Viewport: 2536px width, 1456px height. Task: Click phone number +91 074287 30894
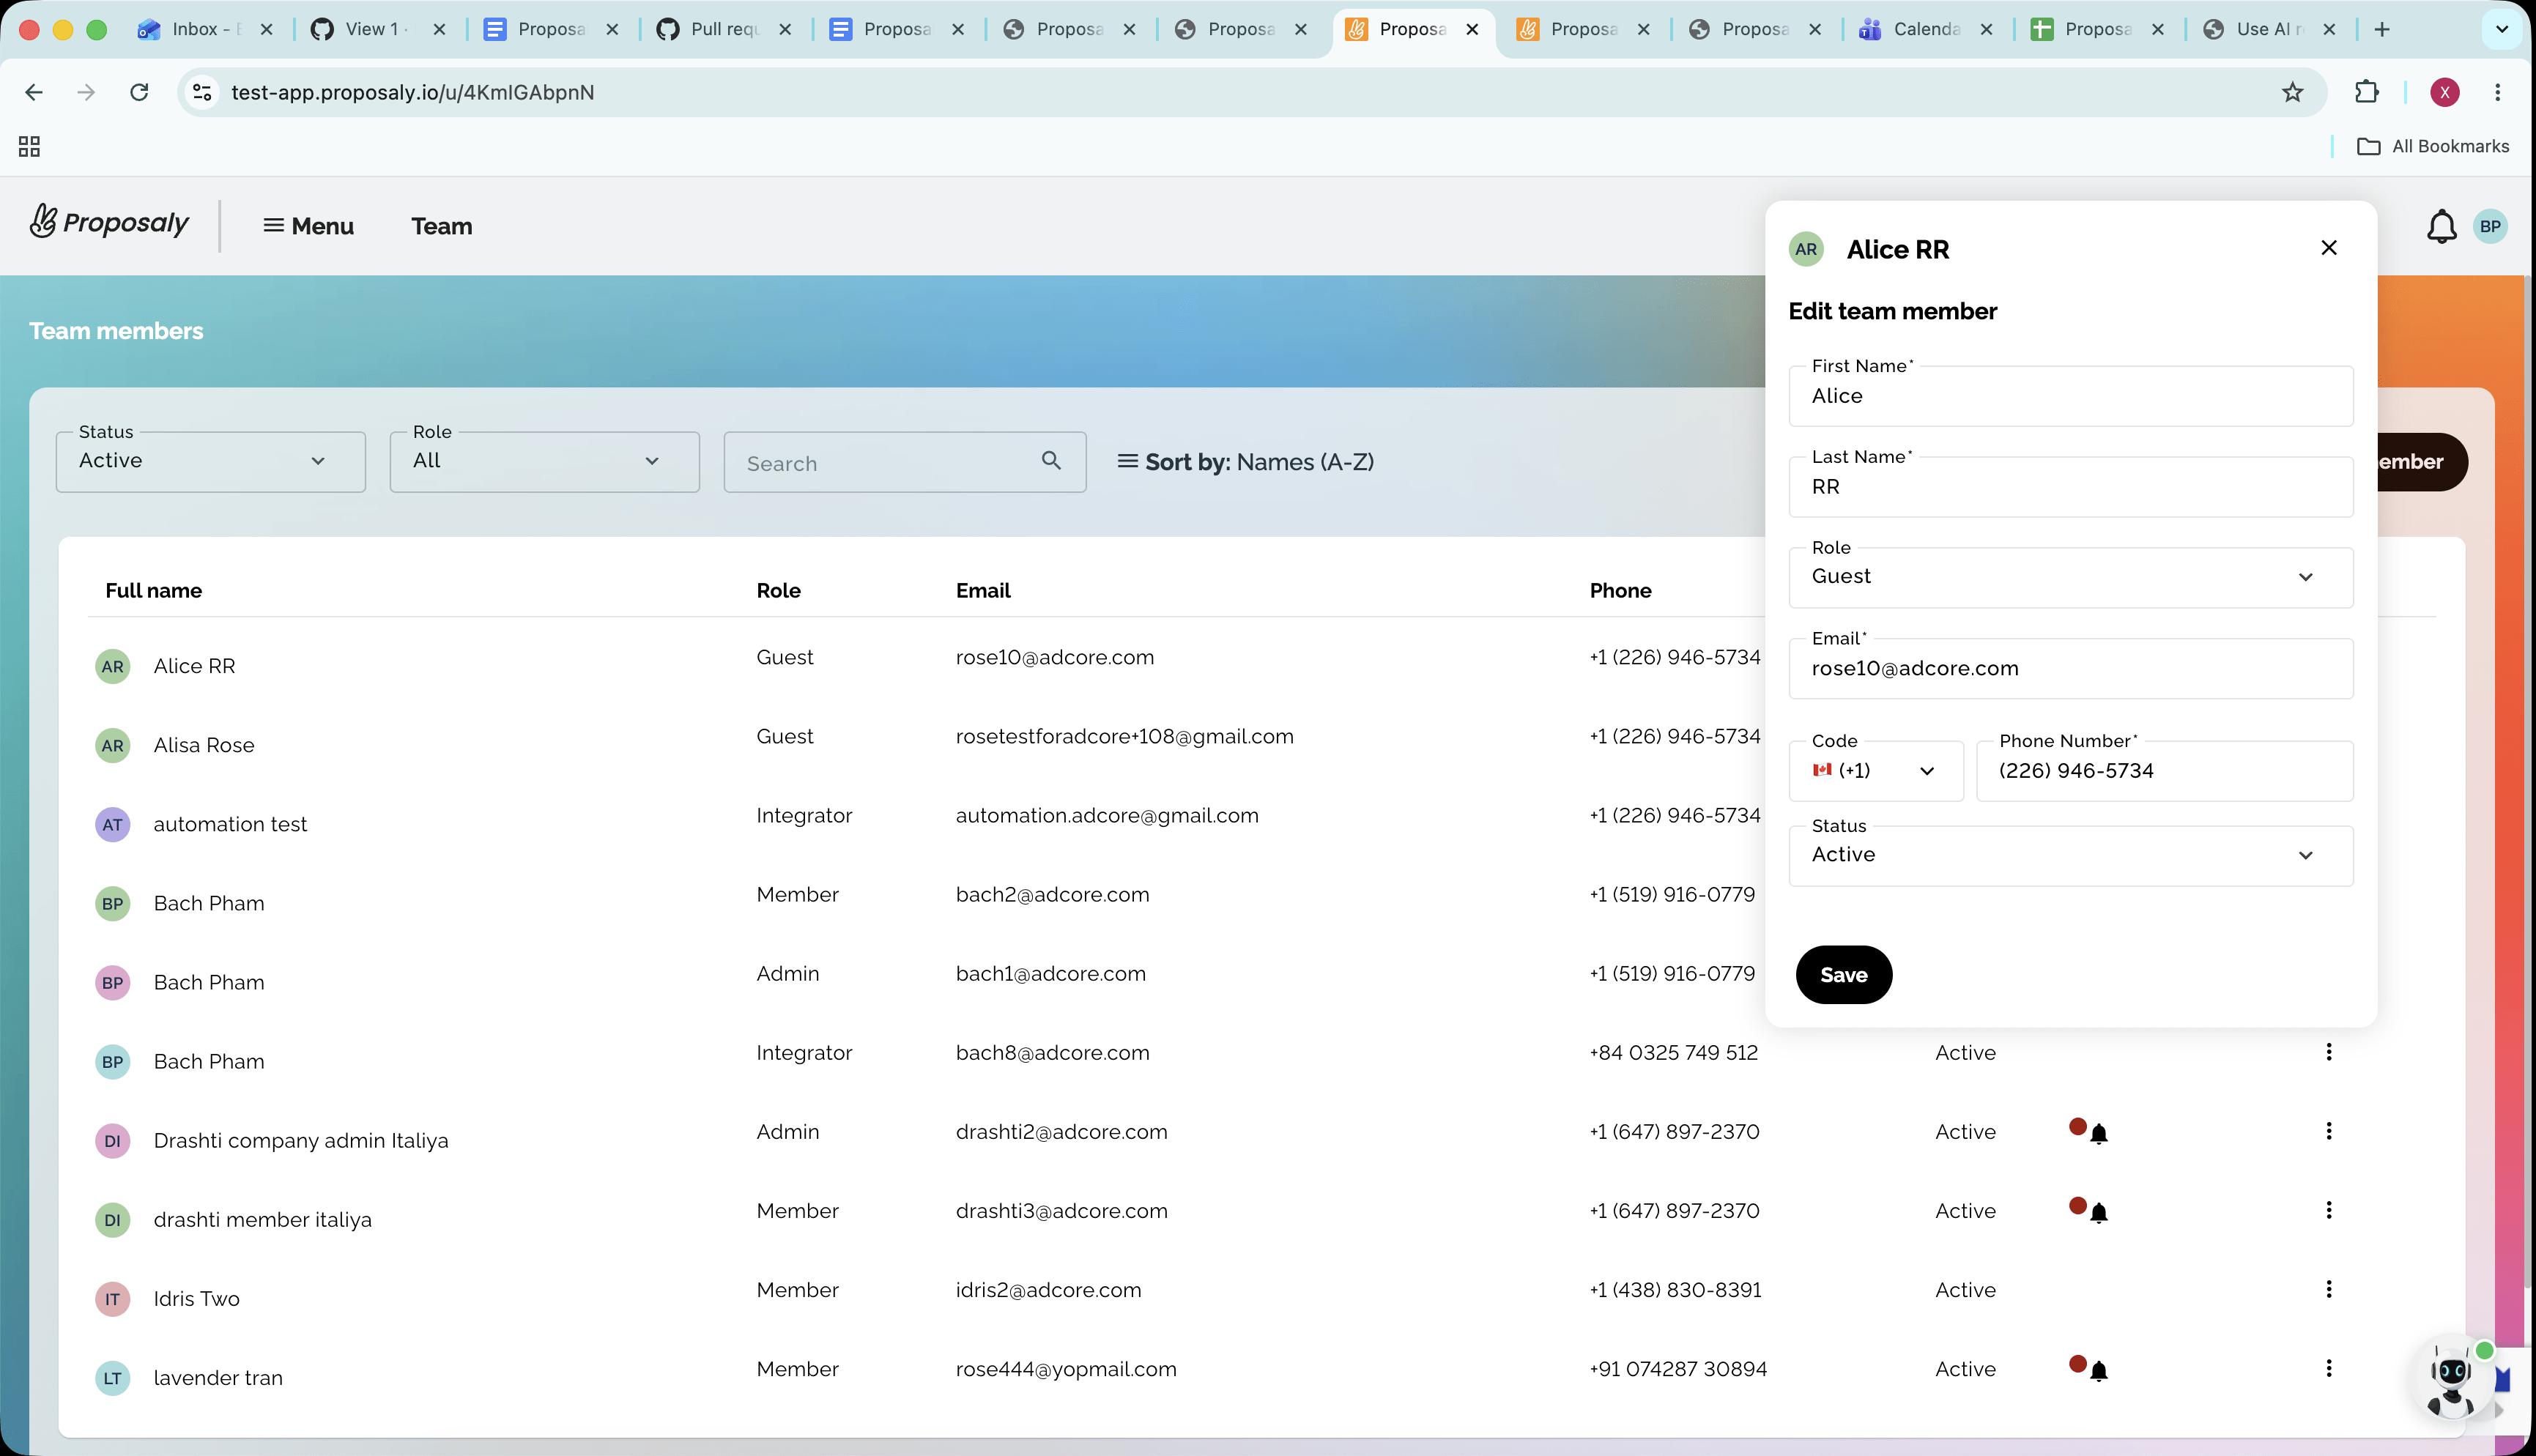pyautogui.click(x=1678, y=1369)
